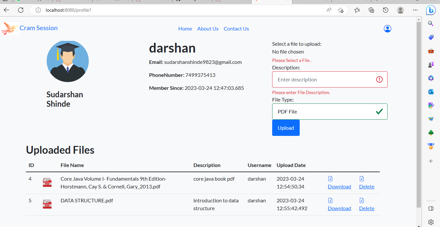Open the Bing chat sidebar button
This screenshot has height=227, width=440.
(431, 10)
